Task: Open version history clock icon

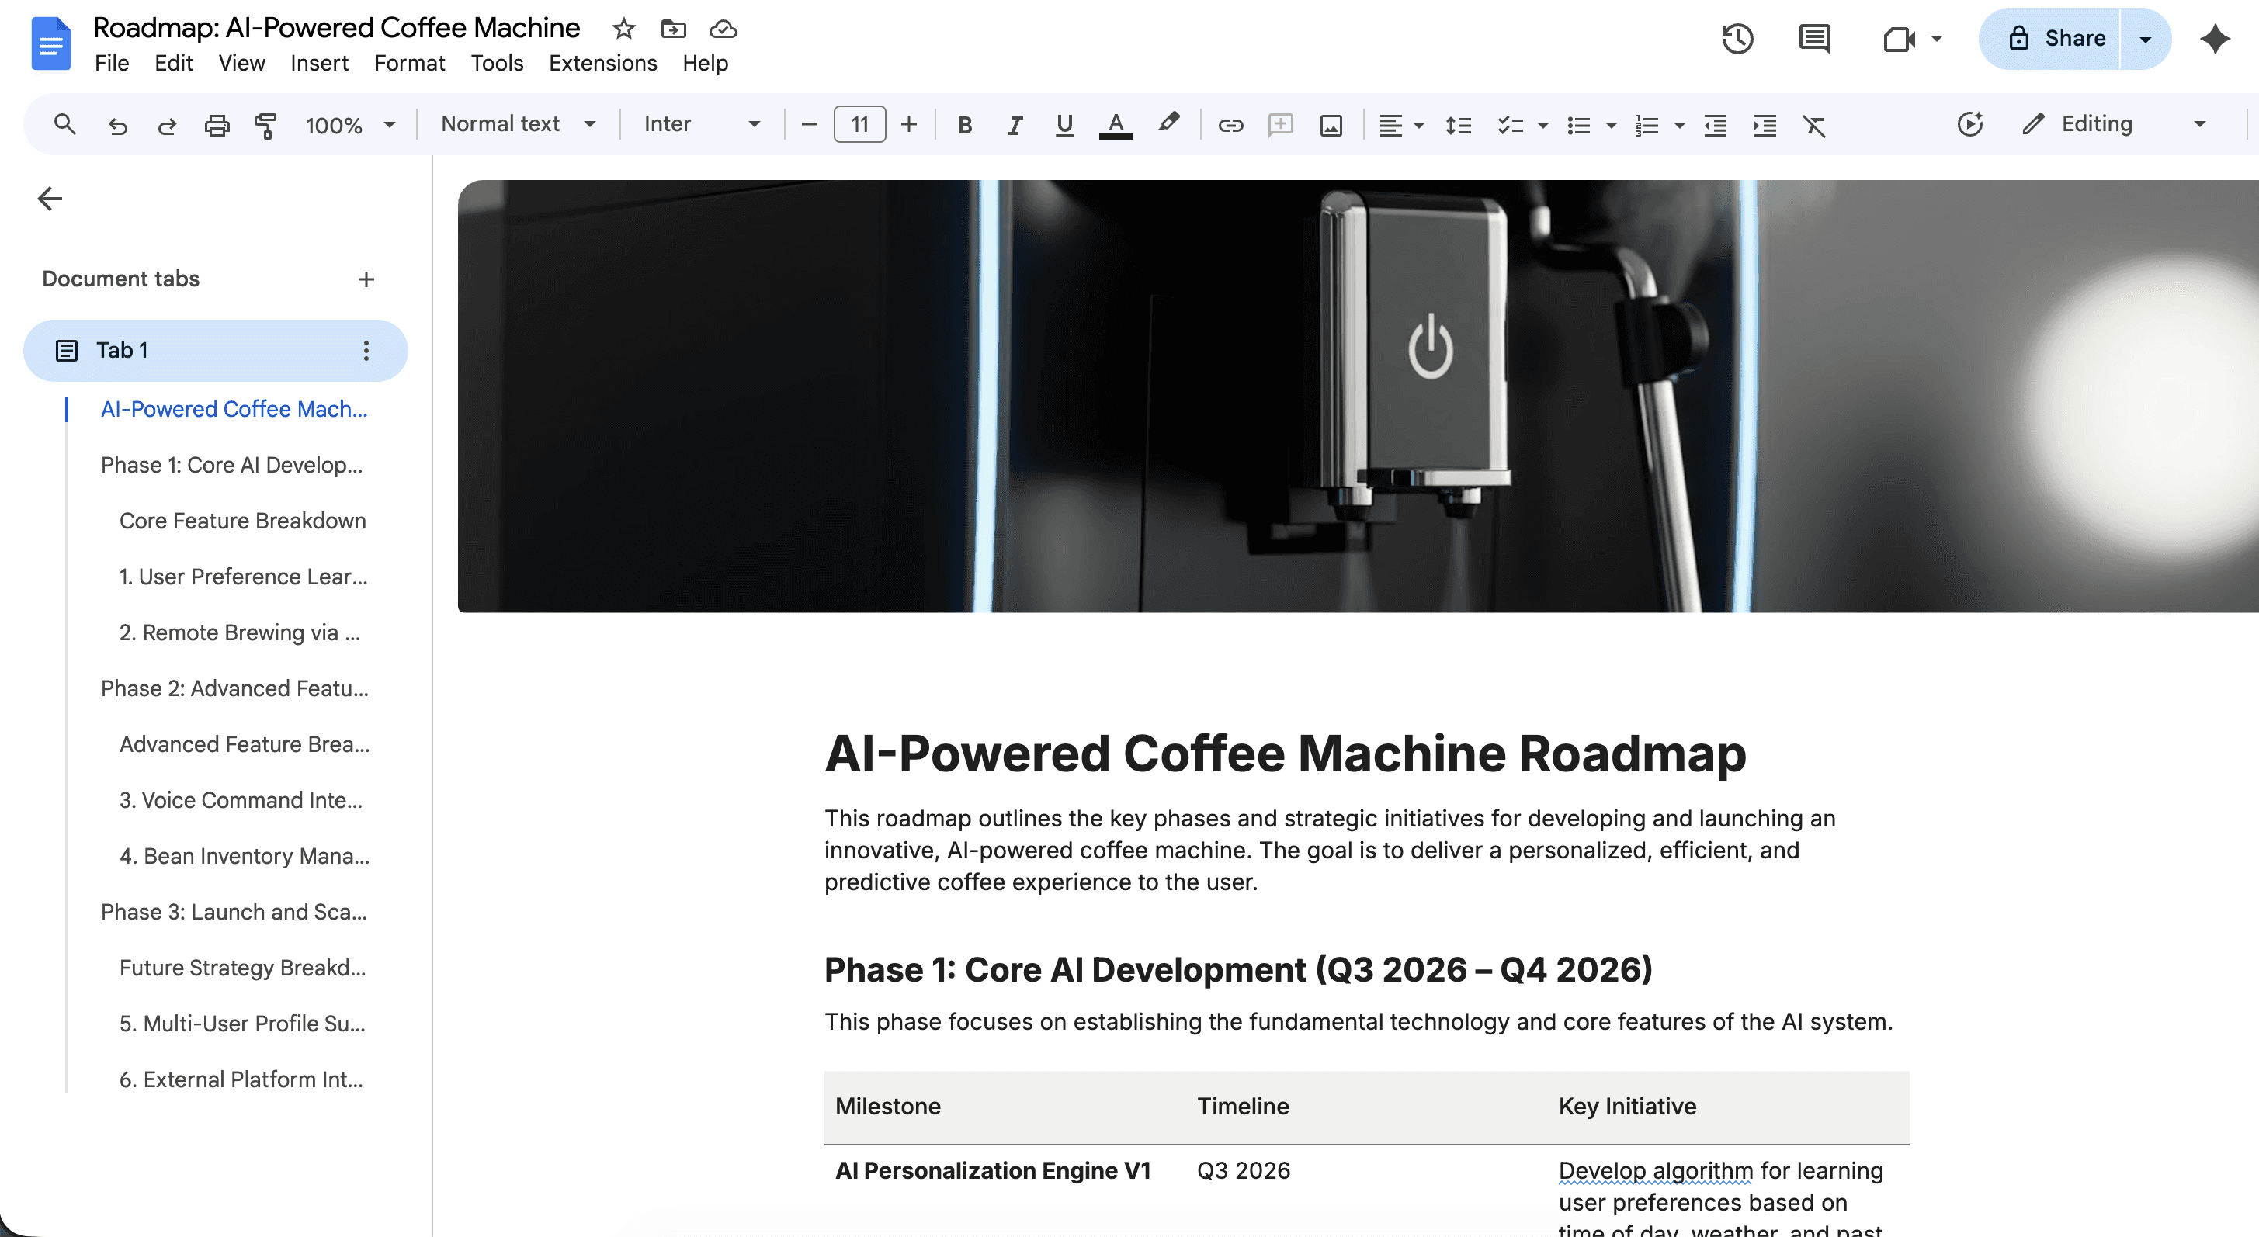Action: point(1737,39)
